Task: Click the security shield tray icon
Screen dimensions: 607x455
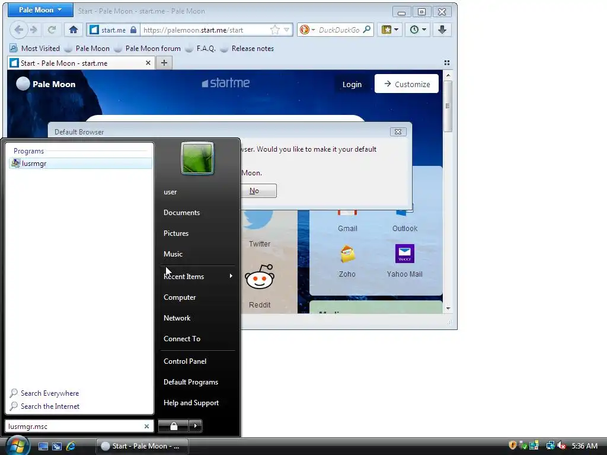Action: pos(513,446)
